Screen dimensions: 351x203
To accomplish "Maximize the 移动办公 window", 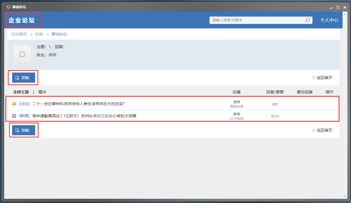I will [x=338, y=8].
